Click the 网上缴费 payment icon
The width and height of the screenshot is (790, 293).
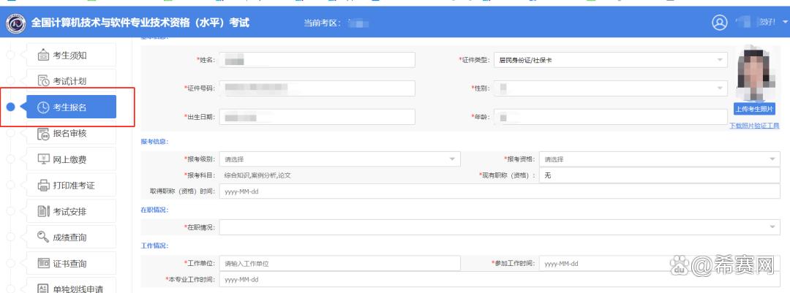43,159
